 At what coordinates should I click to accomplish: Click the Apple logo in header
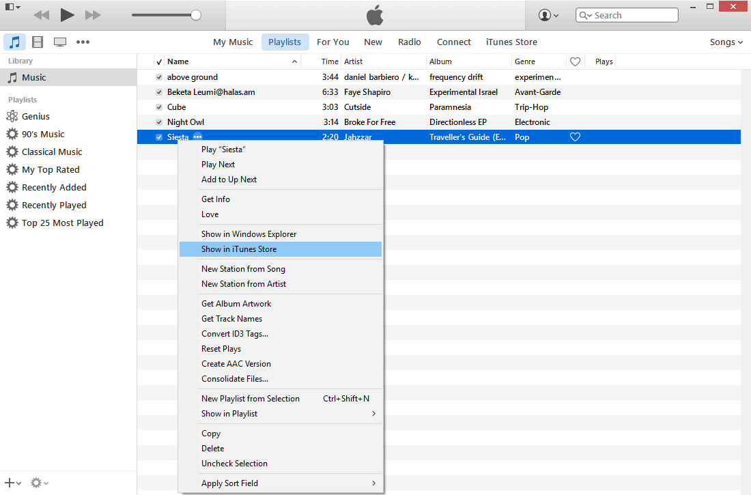coord(375,15)
